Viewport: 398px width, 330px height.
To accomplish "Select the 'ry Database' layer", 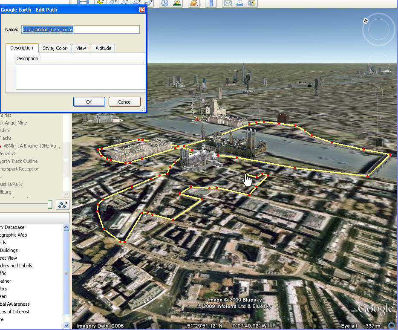I will (x=12, y=227).
